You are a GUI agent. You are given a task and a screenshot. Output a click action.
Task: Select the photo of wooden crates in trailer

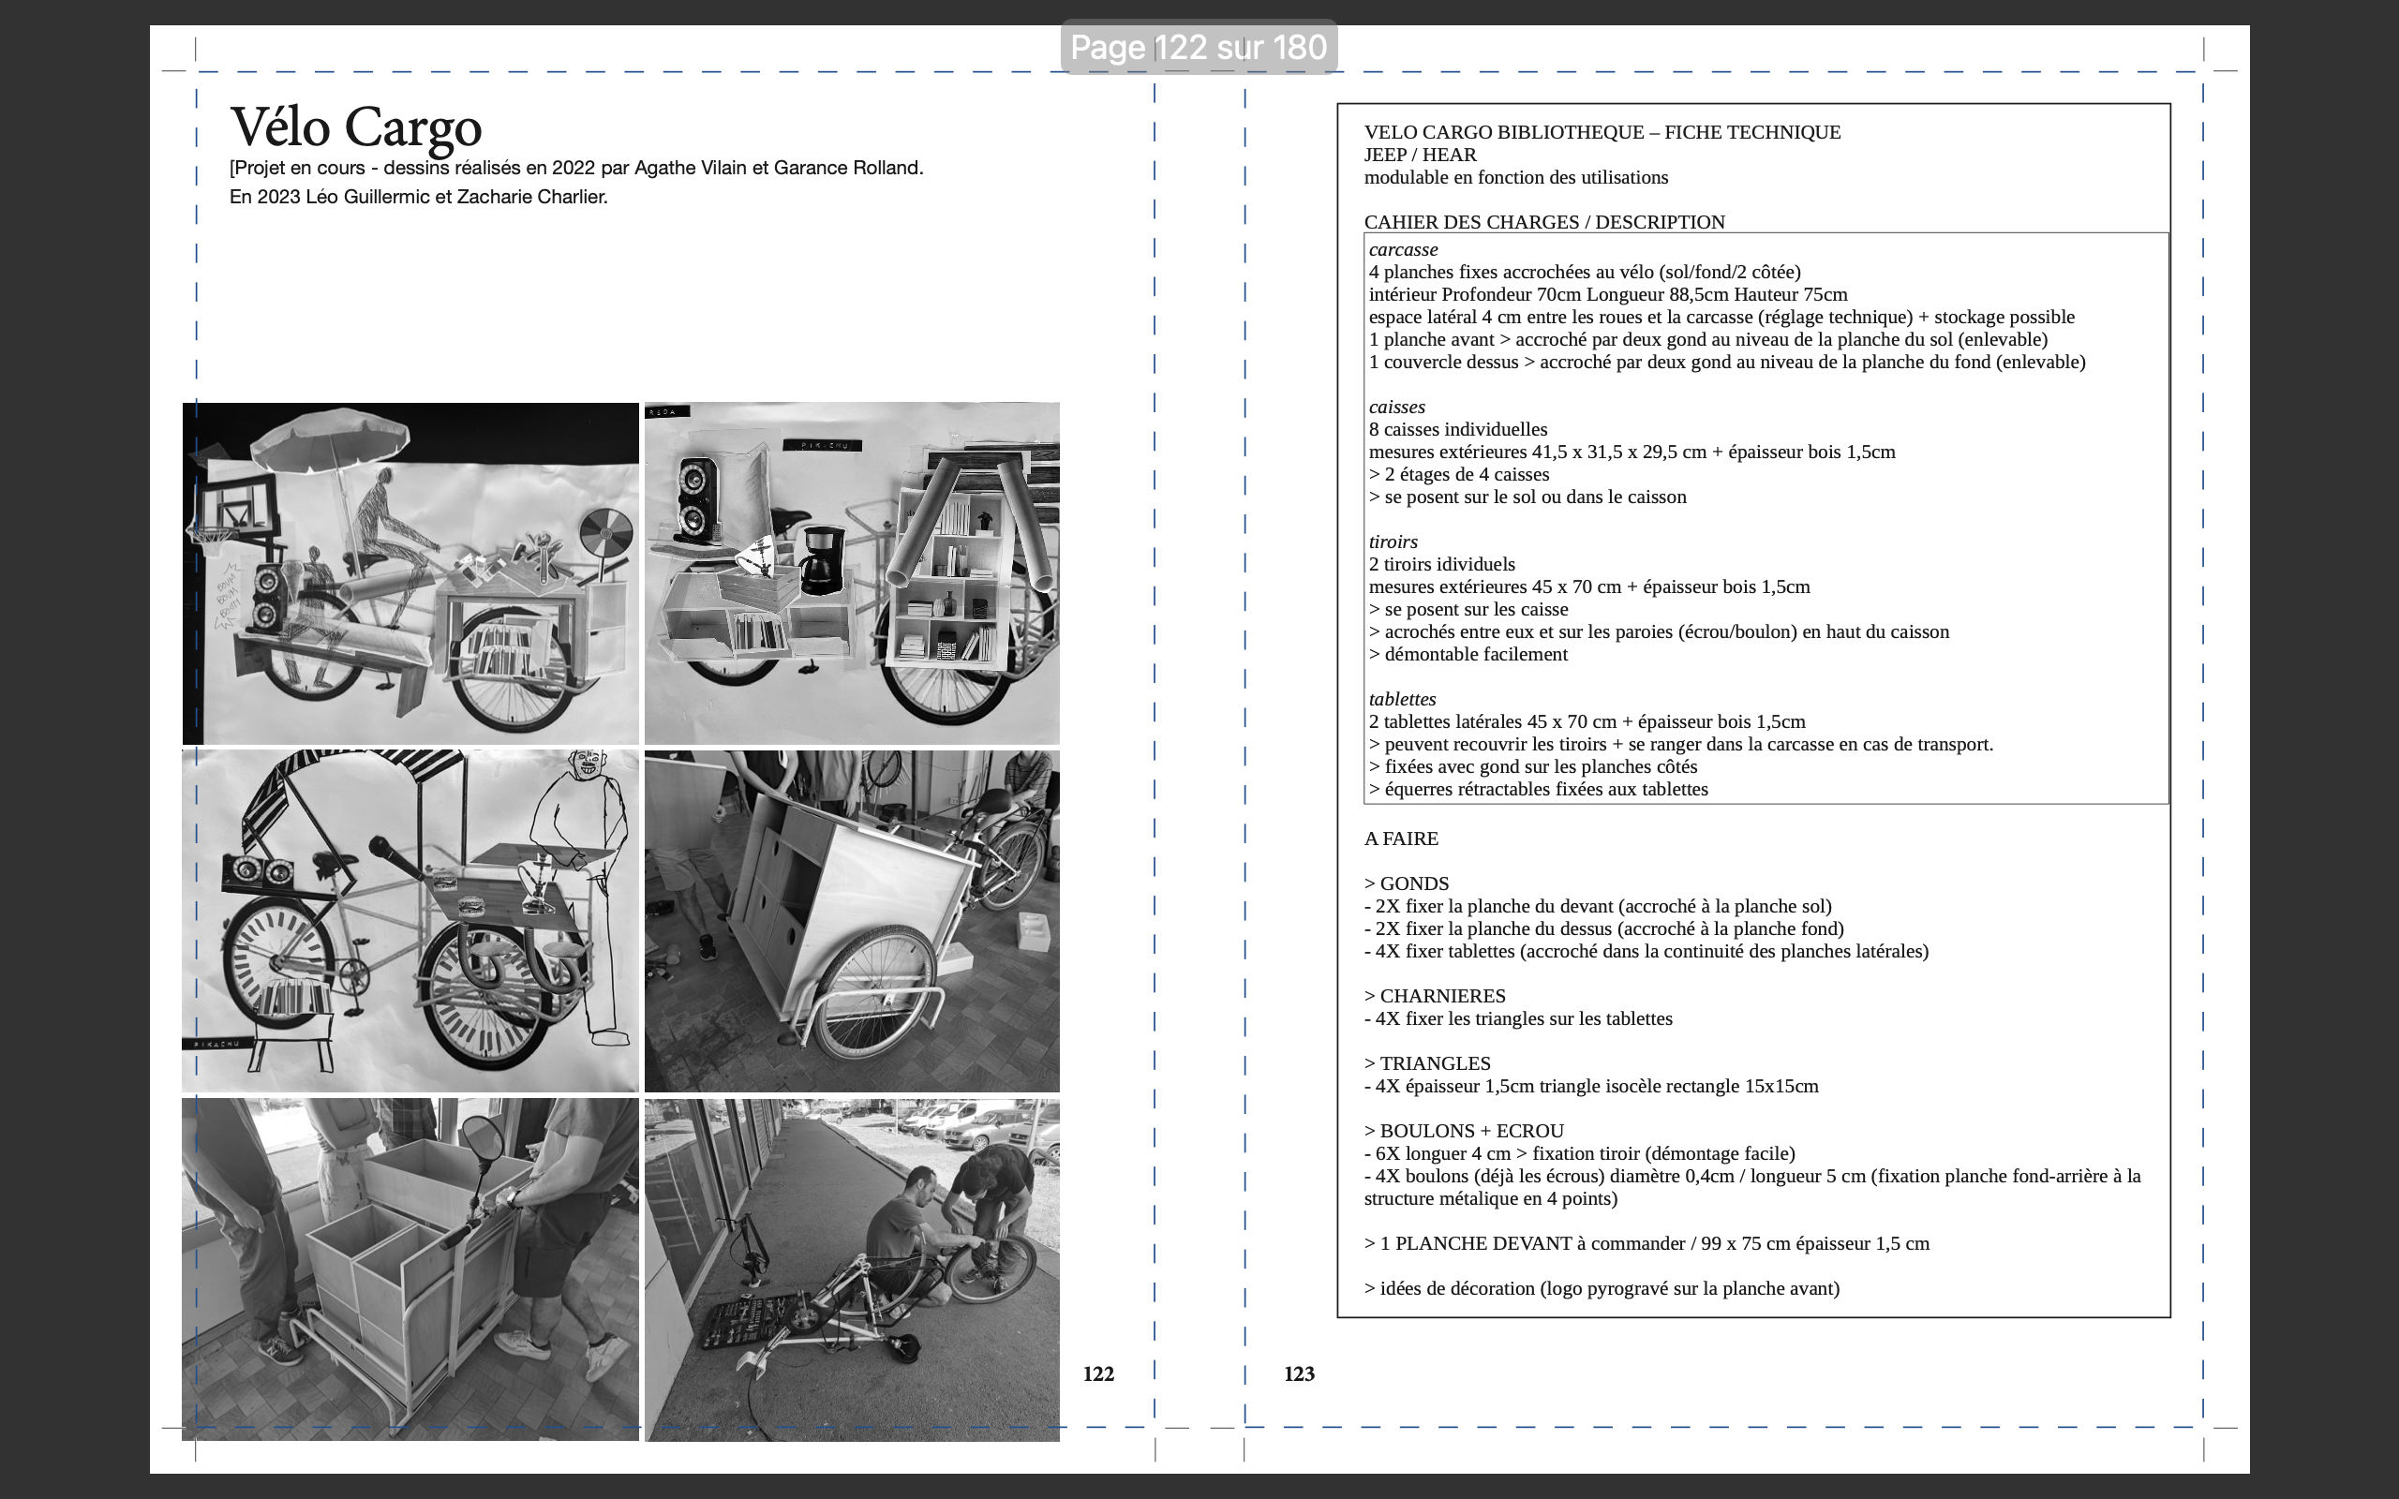410,1269
